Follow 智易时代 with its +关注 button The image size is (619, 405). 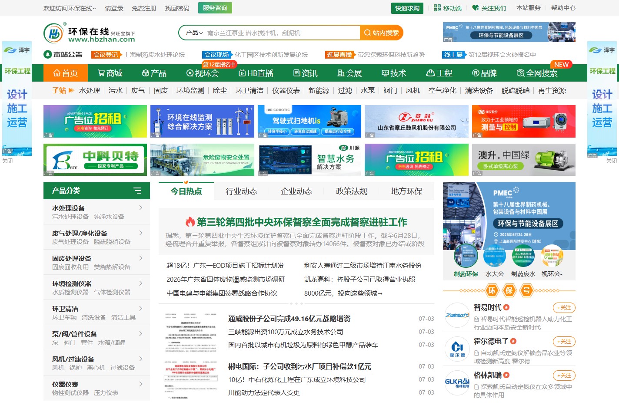(564, 308)
